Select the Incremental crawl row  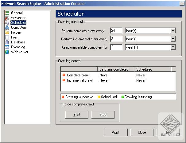(x=118, y=80)
